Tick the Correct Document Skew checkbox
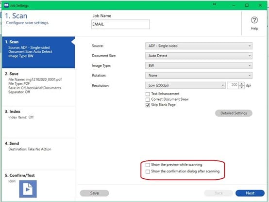Screen dimensions: 269x202 click(x=148, y=99)
